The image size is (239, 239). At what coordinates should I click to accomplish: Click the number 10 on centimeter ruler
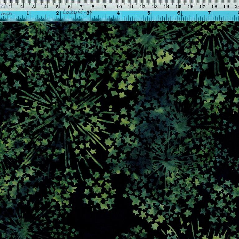119,7
